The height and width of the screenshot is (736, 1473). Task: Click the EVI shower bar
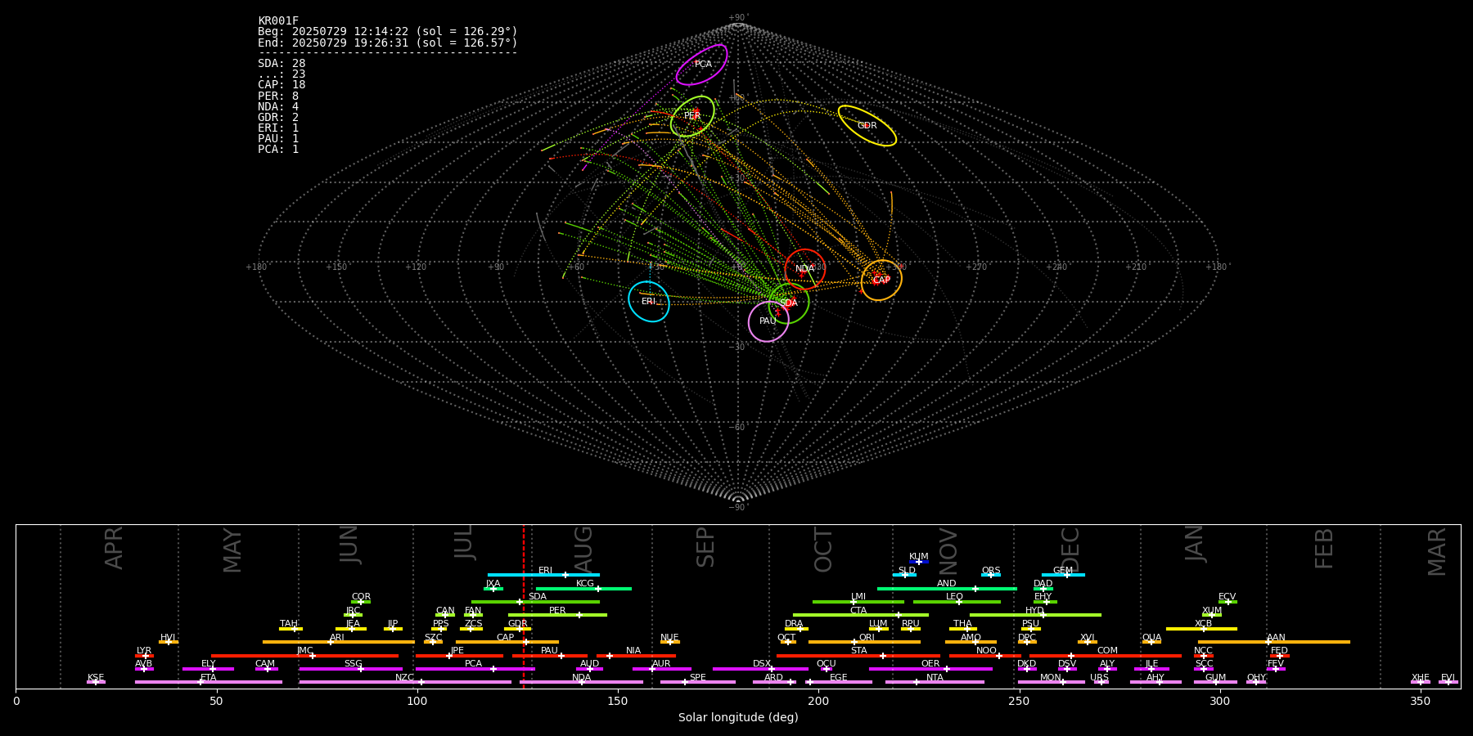click(1448, 682)
